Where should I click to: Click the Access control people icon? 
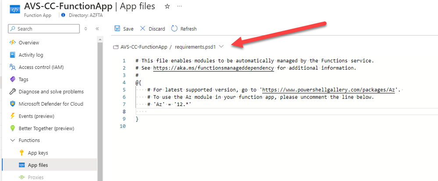tap(13, 67)
